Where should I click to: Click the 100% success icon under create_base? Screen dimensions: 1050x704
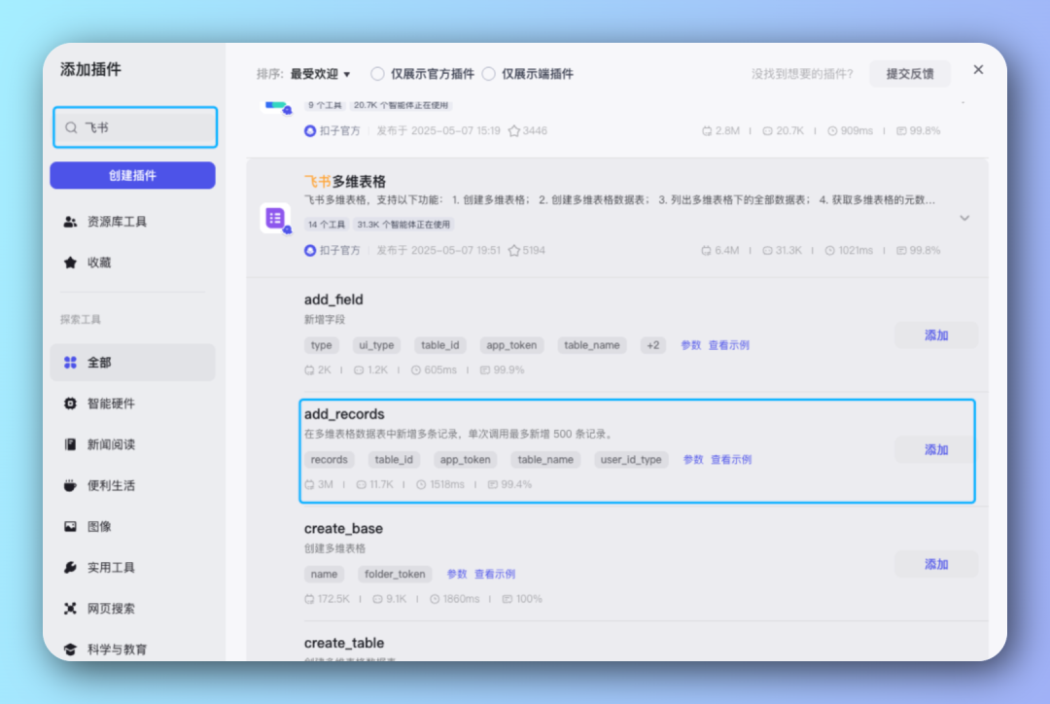pos(507,600)
